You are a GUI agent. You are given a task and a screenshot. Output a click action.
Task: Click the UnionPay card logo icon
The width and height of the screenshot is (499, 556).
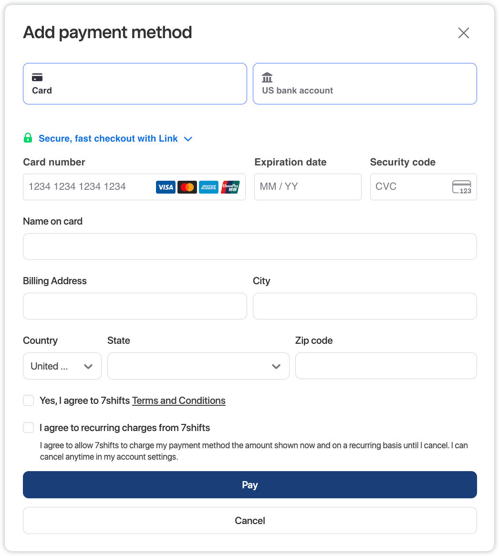pyautogui.click(x=230, y=187)
